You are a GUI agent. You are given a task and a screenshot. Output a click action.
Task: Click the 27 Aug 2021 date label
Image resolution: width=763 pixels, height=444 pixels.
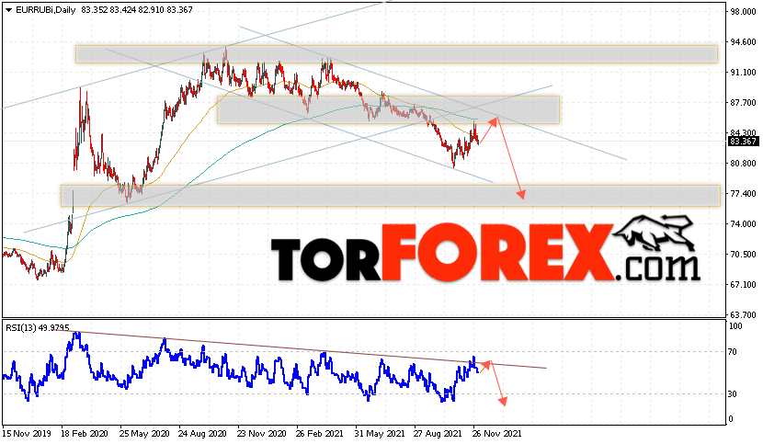438,433
